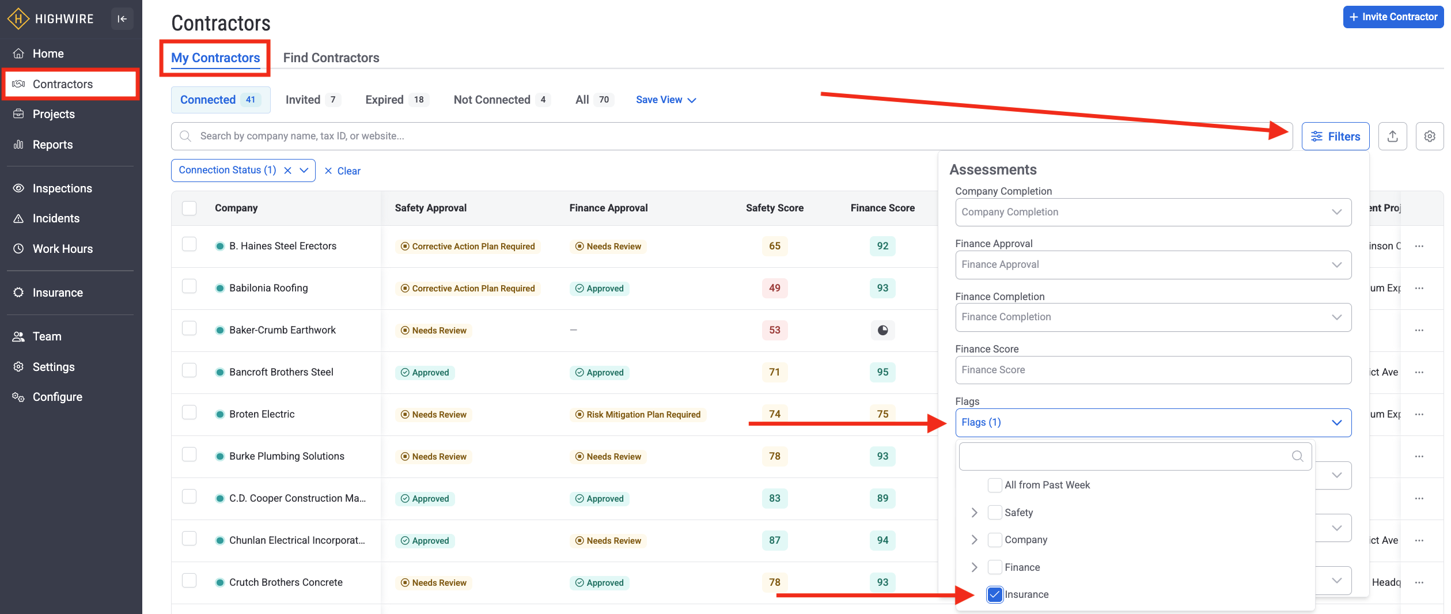The height and width of the screenshot is (614, 1451).
Task: Switch to Find Contractors tab
Action: pyautogui.click(x=331, y=58)
